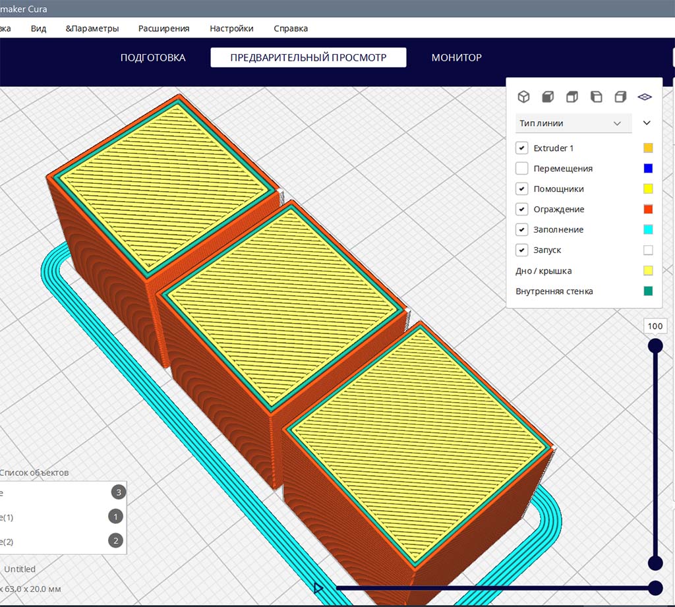This screenshot has height=607, width=675.
Task: Open the Тип линии dropdown
Action: tap(572, 123)
